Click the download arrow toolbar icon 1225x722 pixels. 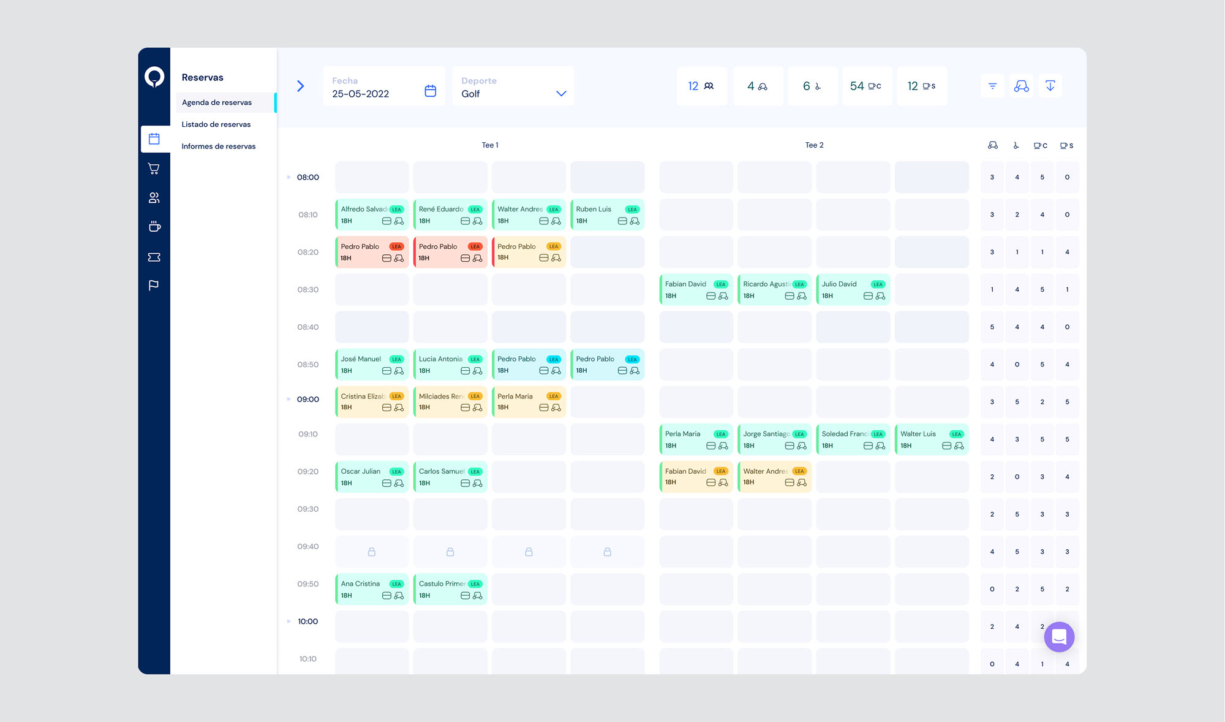1050,86
